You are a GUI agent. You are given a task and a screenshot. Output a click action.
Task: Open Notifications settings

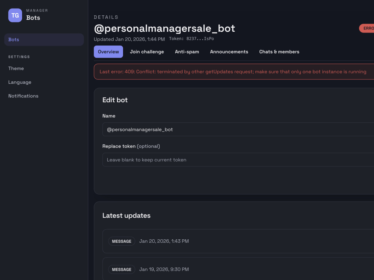click(23, 96)
